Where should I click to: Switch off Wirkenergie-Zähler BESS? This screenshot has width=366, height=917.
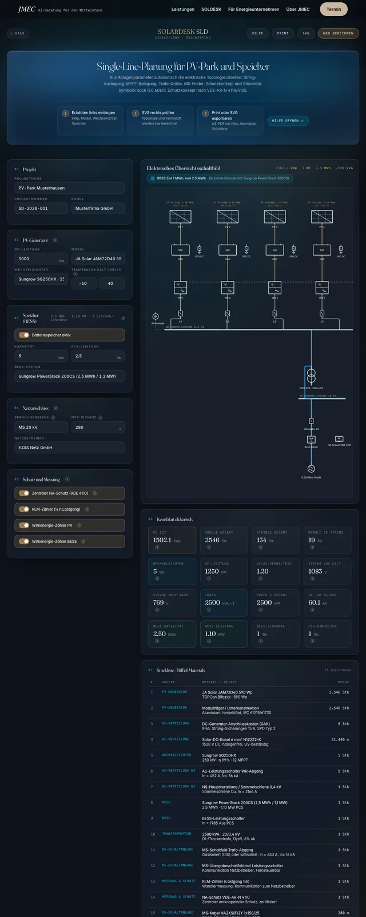[23, 542]
